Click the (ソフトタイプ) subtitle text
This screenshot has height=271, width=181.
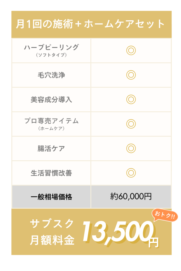click(x=51, y=55)
